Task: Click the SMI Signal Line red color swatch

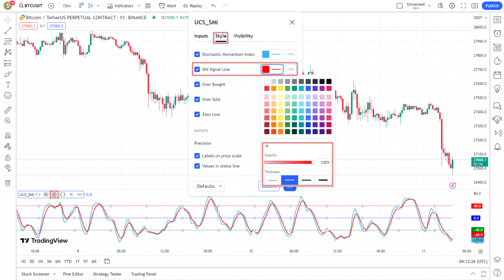Action: coord(266,69)
